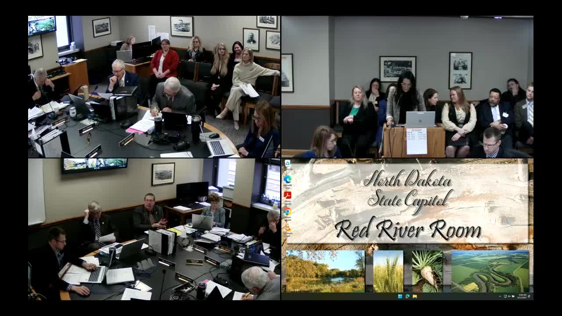562x316 pixels.
Task: Open the taskbar clock and date
Action: click(x=522, y=296)
